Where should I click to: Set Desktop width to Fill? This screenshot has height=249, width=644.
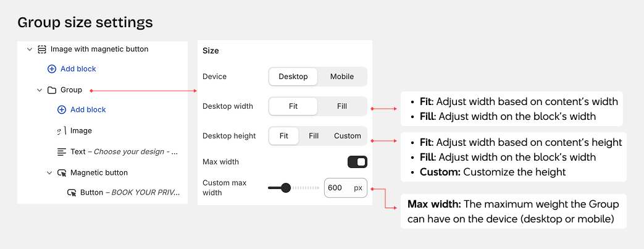pos(342,106)
